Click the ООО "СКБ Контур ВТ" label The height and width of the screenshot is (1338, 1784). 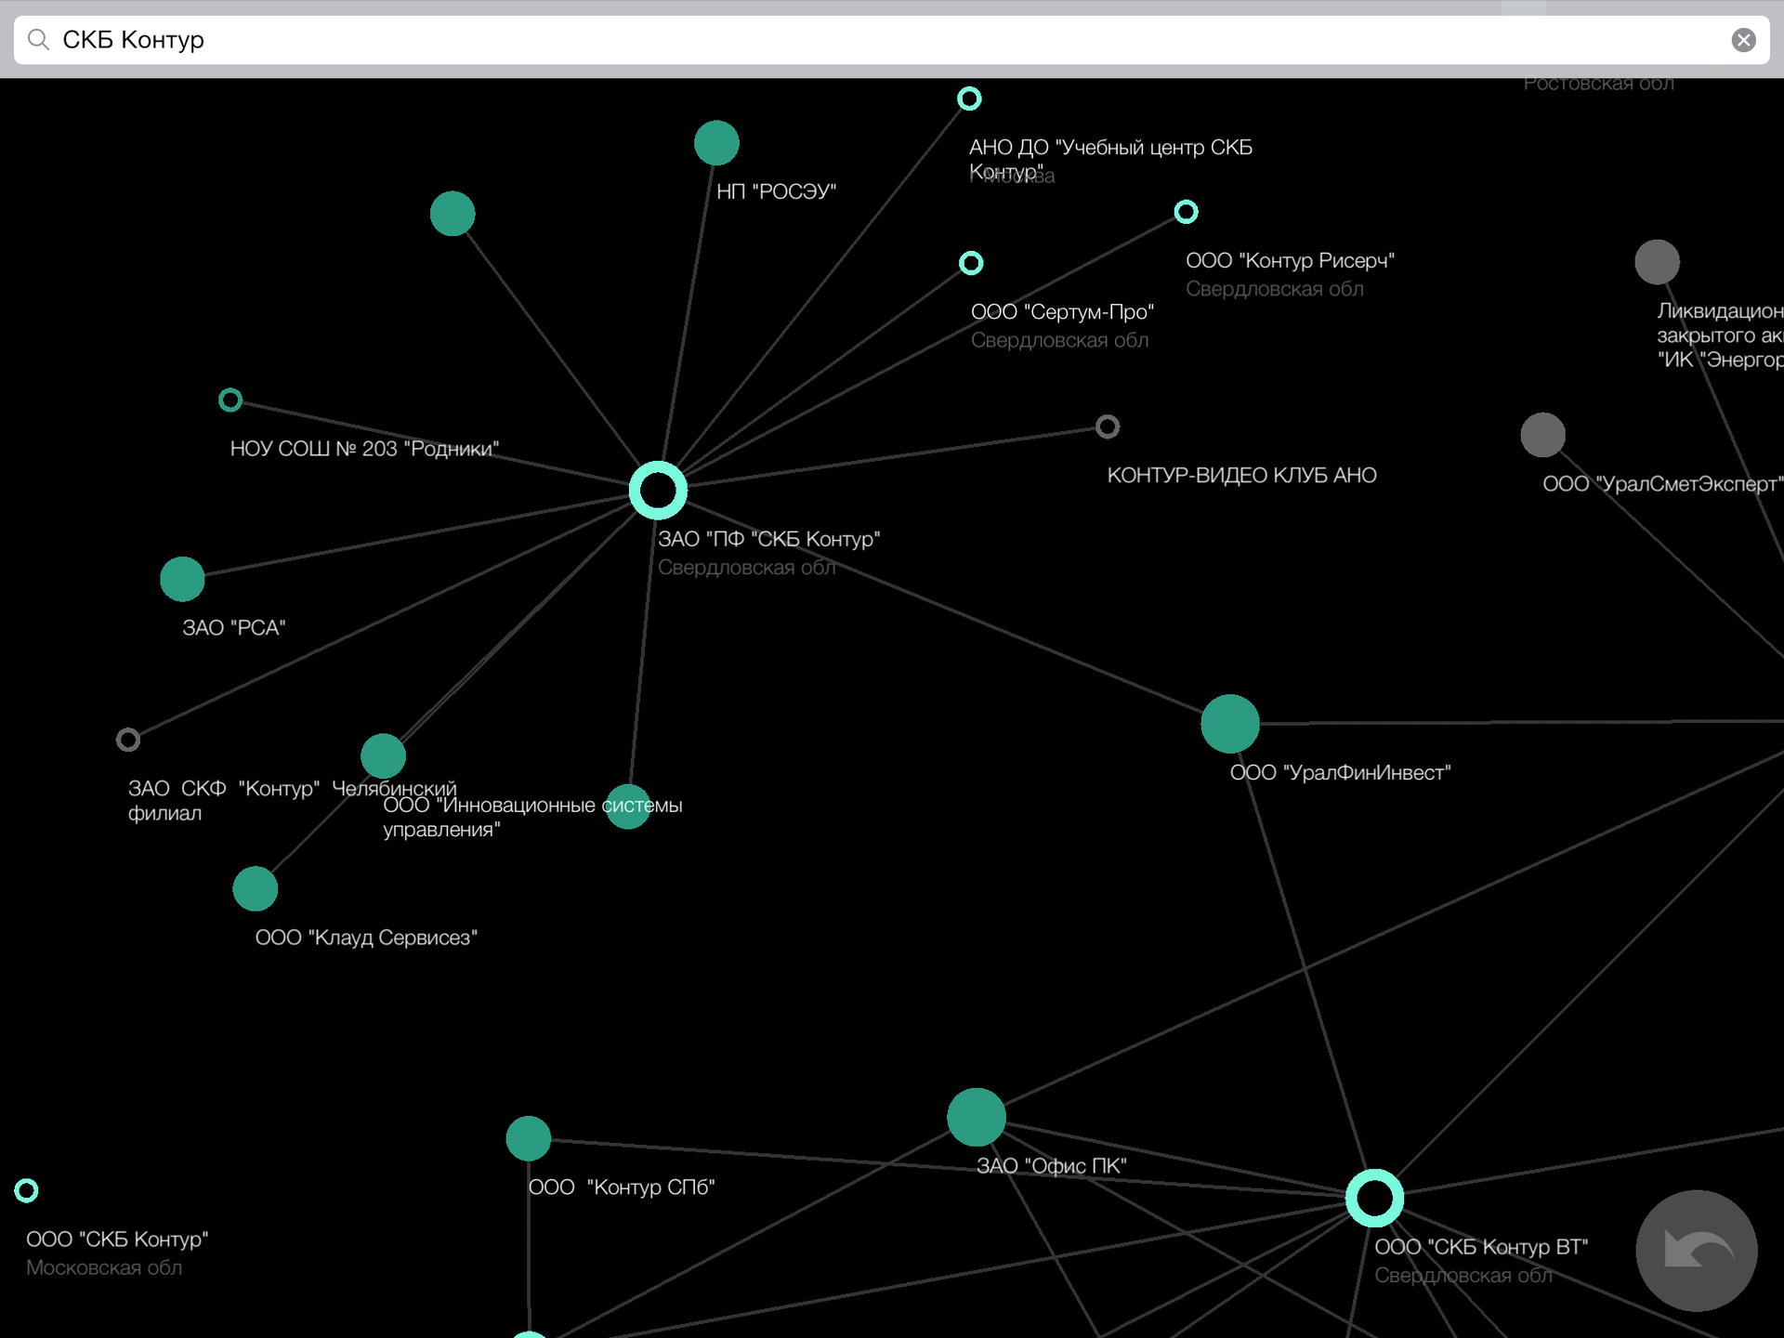point(1482,1248)
